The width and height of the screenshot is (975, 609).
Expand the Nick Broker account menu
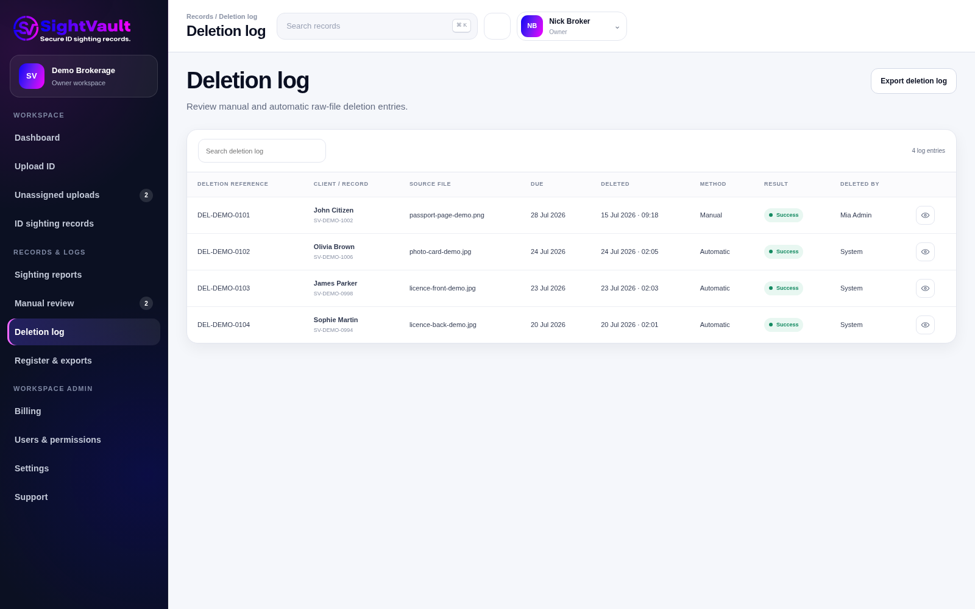click(x=572, y=26)
